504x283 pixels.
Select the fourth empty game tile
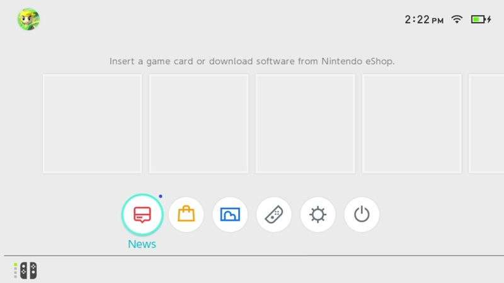(x=412, y=124)
